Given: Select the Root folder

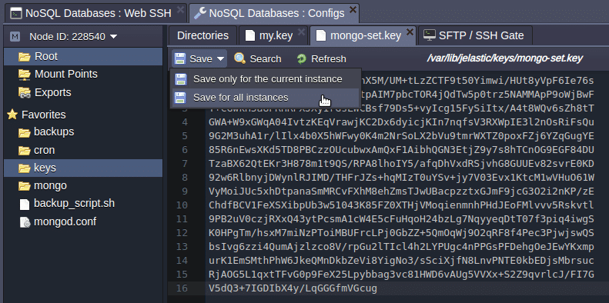Looking at the screenshot, I should point(83,57).
